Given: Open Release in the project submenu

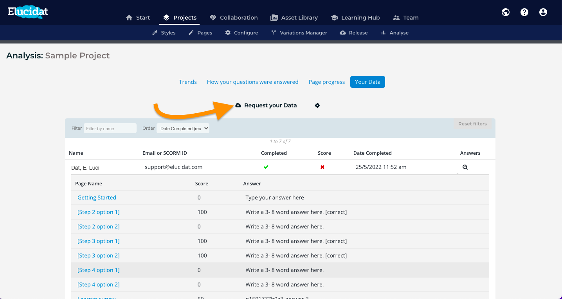Looking at the screenshot, I should (x=354, y=33).
